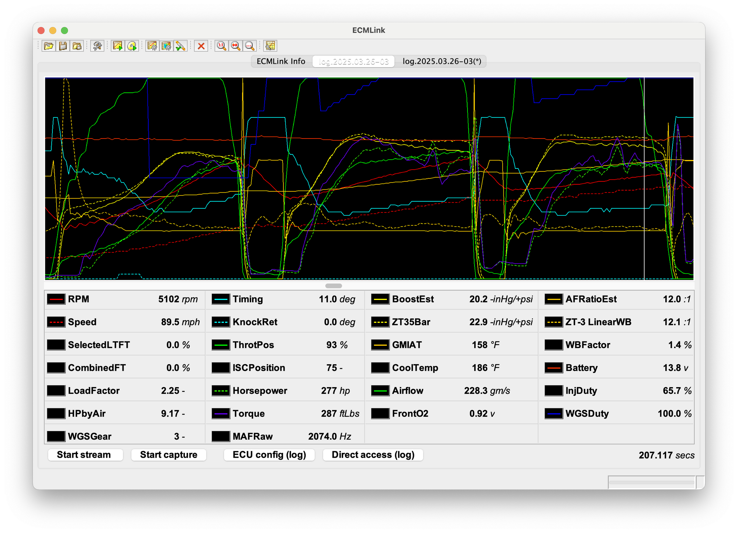Click the 287 ftLbs torque value
738x533 pixels.
click(340, 414)
